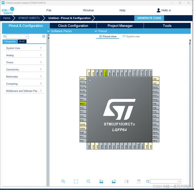Expand the System Core category
The height and width of the screenshot is (190, 194).
(24, 48)
